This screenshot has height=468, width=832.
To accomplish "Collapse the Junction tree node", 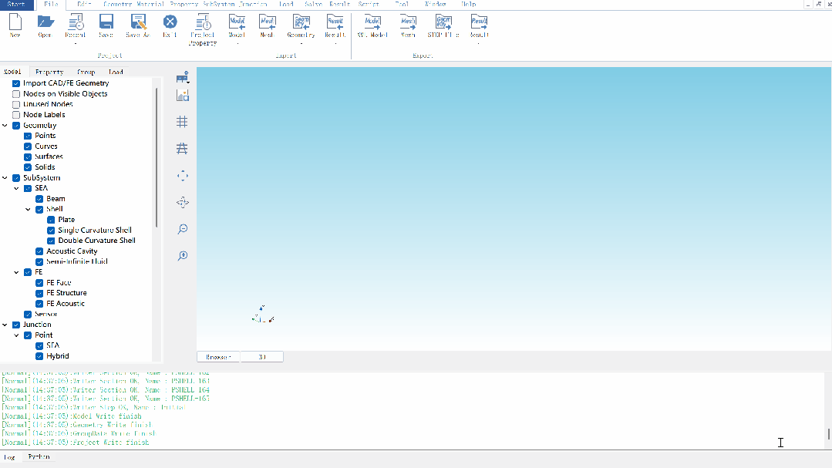I will 5,325.
